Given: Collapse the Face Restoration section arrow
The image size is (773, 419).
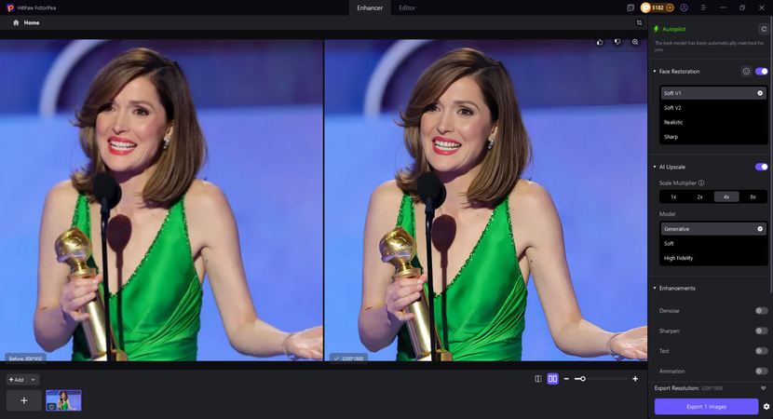Looking at the screenshot, I should [655, 72].
